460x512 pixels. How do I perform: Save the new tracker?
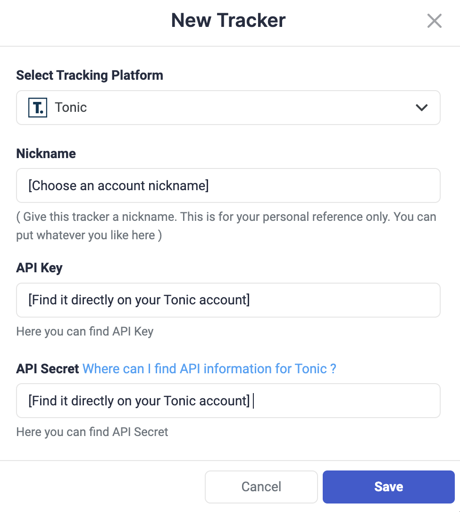pyautogui.click(x=388, y=487)
